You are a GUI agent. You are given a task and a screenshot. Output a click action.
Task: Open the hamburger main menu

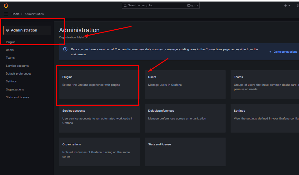click(6, 14)
